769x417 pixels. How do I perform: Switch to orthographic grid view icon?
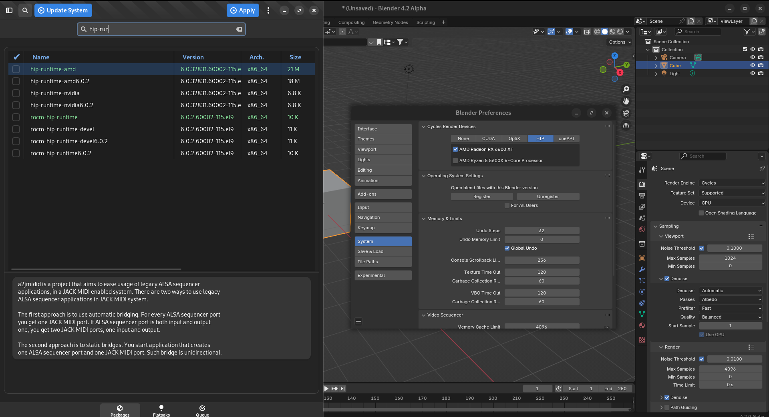[626, 126]
